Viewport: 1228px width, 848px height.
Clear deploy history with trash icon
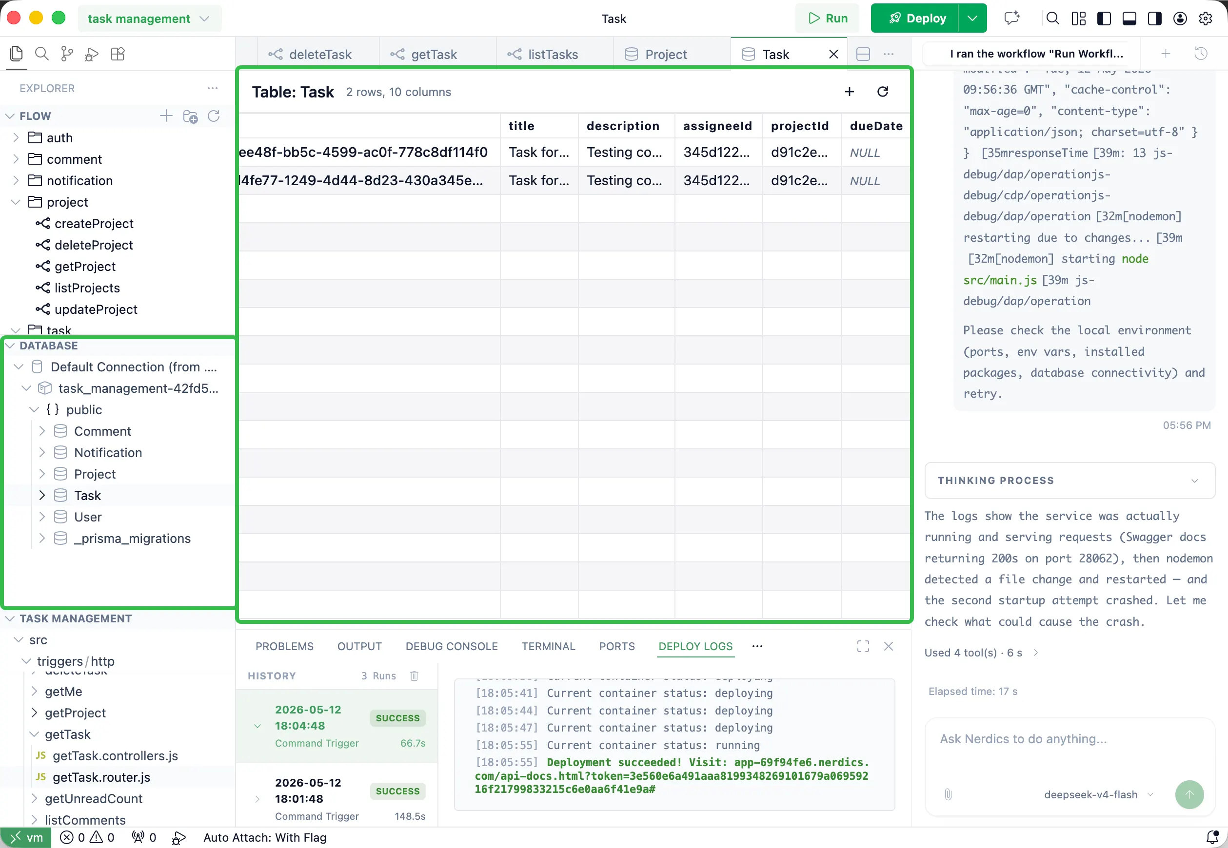coord(414,676)
